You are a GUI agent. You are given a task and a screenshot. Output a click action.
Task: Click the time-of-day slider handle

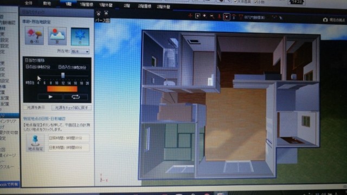pos(63,75)
